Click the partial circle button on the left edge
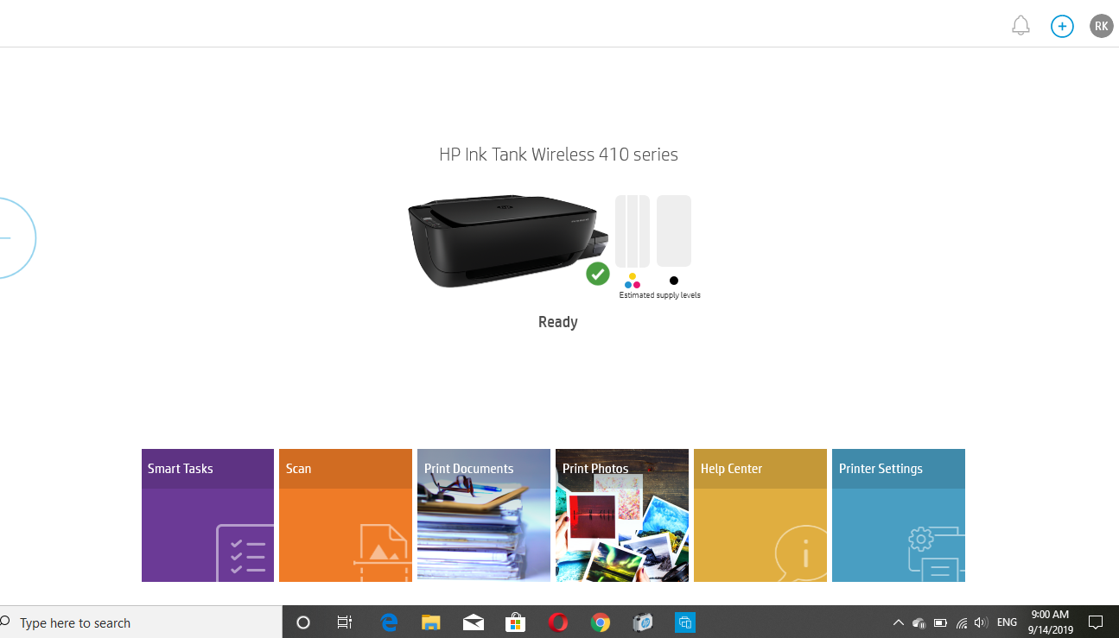The width and height of the screenshot is (1119, 638). (16, 237)
